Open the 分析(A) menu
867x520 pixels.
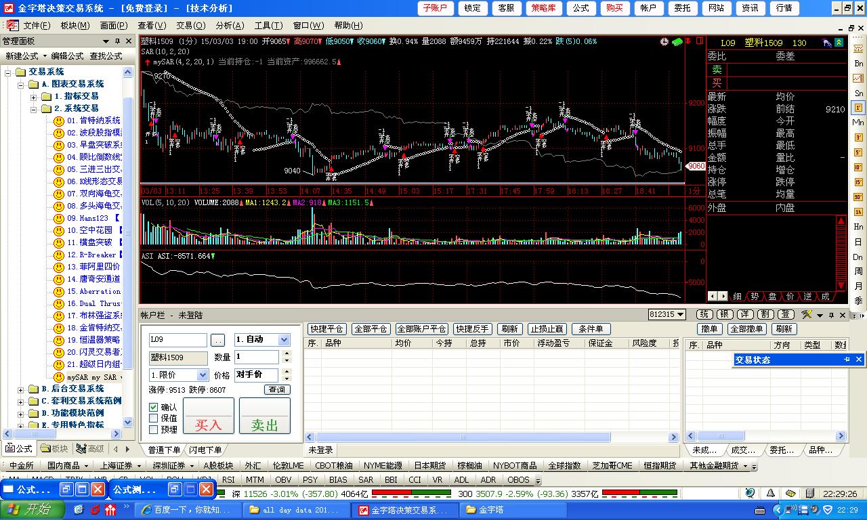pos(230,26)
